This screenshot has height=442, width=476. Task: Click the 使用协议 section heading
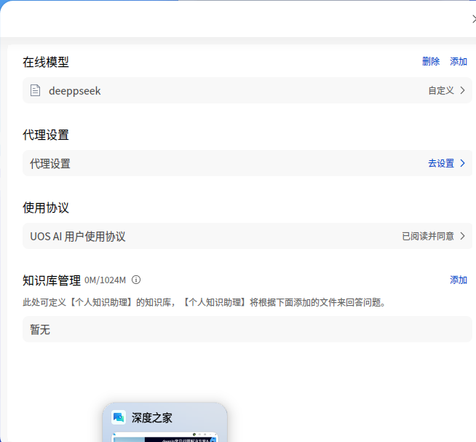[x=46, y=208]
